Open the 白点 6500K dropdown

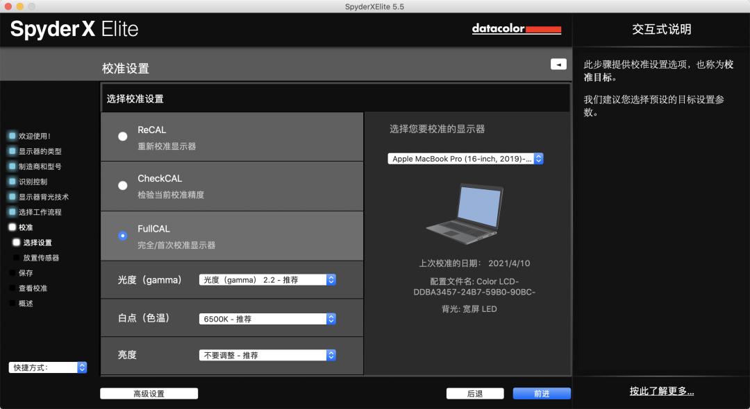(267, 319)
